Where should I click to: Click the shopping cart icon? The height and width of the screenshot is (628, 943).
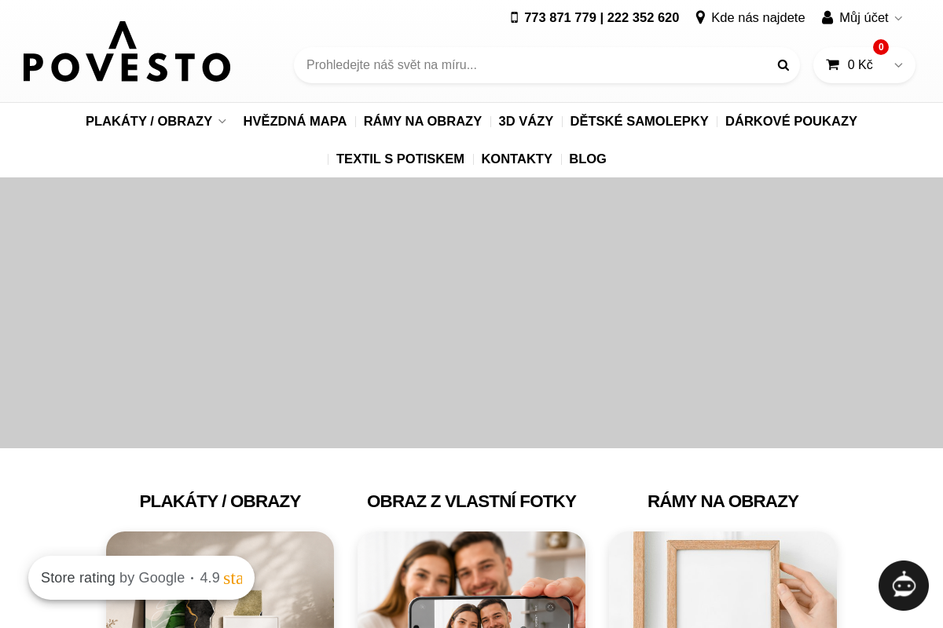[x=833, y=64]
